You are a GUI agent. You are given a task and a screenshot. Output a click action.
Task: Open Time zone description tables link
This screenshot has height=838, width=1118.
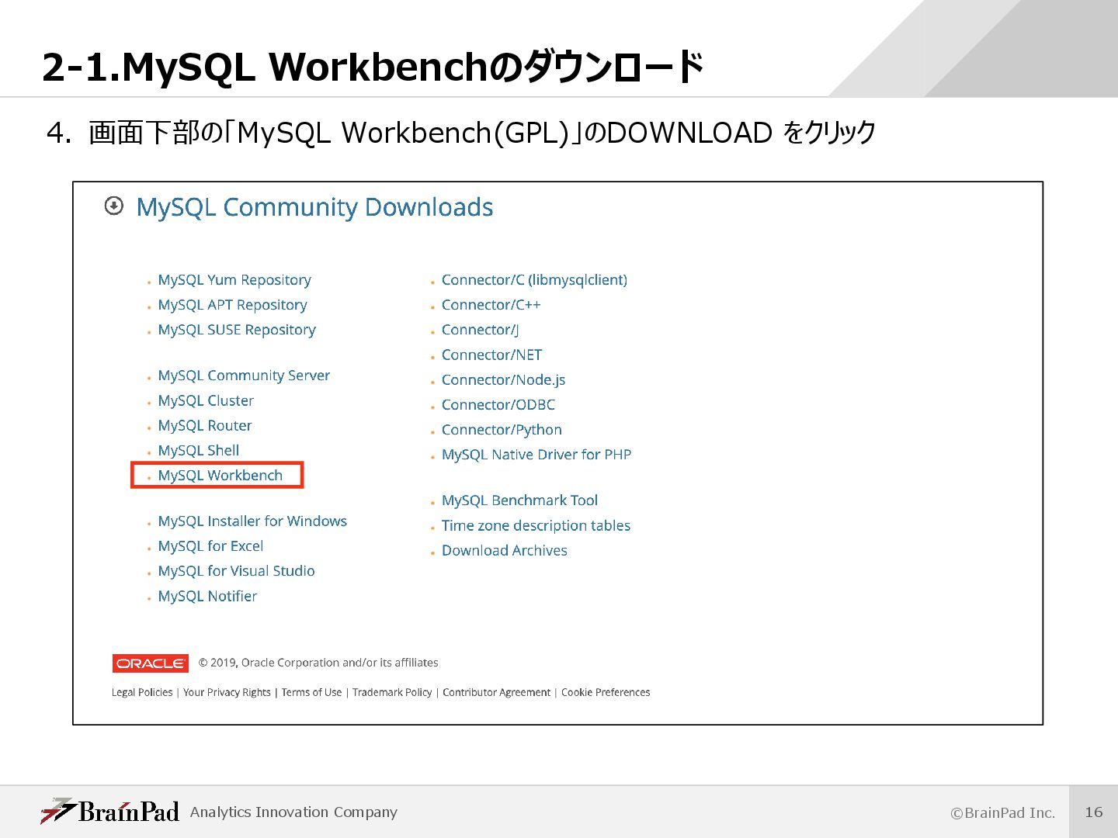tap(536, 525)
